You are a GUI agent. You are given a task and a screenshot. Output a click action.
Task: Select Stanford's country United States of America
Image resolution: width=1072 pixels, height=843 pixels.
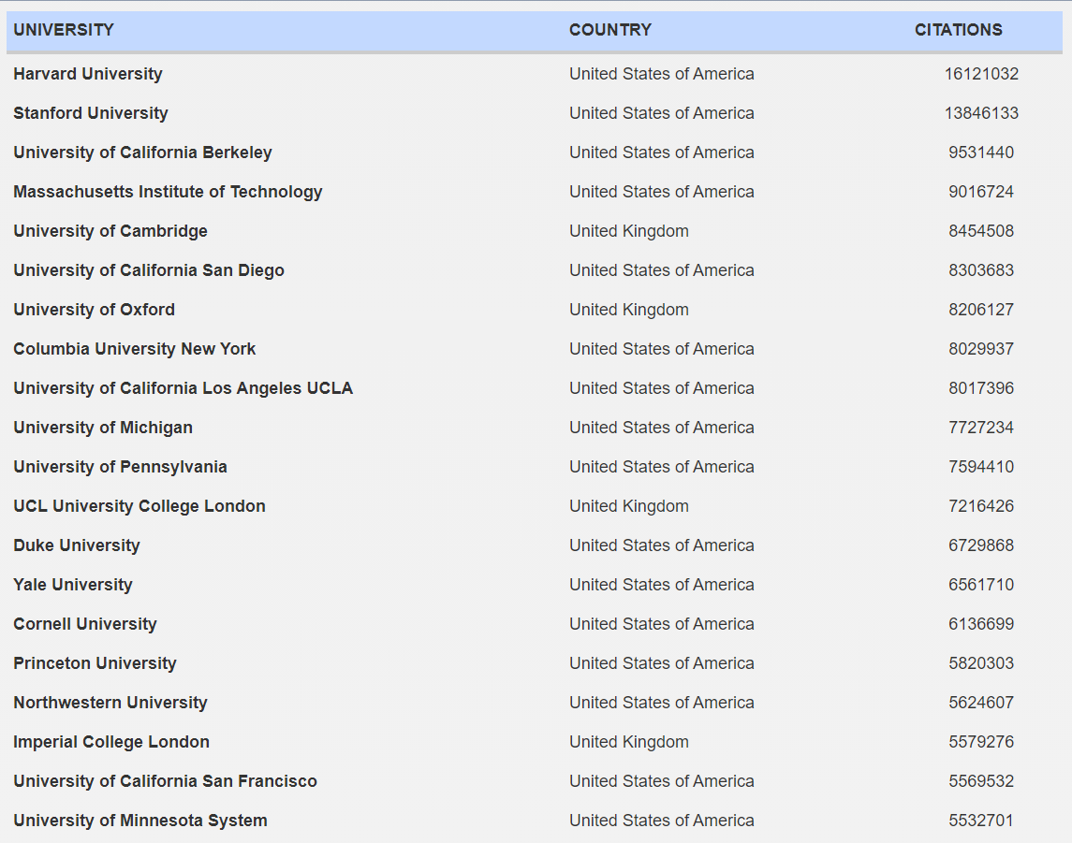(x=662, y=113)
